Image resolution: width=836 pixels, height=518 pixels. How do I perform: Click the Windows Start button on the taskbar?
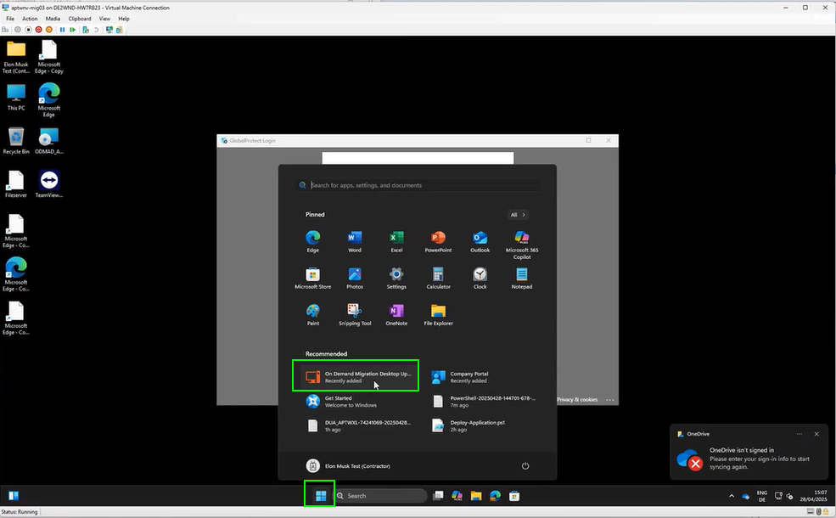tap(321, 496)
